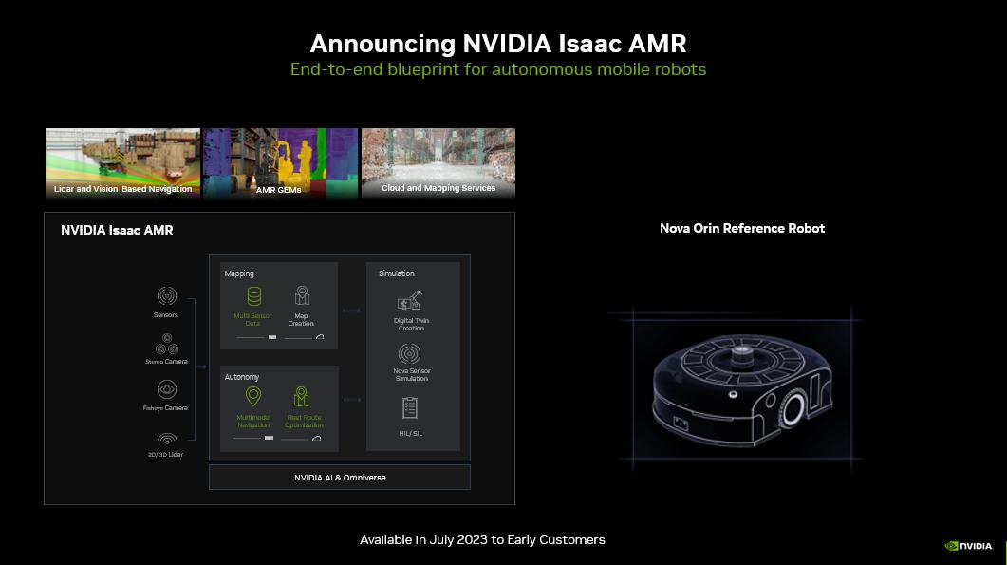Switch to the Mapping section
1007x565 pixels.
click(x=238, y=274)
